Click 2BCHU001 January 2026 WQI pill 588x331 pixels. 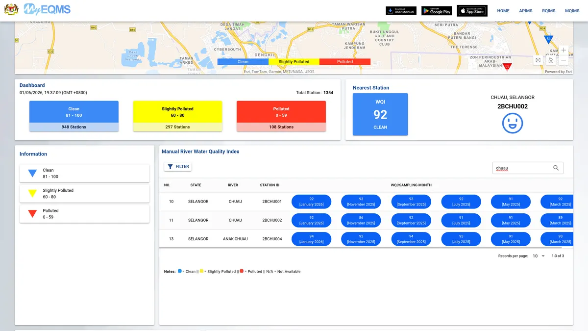[312, 202]
